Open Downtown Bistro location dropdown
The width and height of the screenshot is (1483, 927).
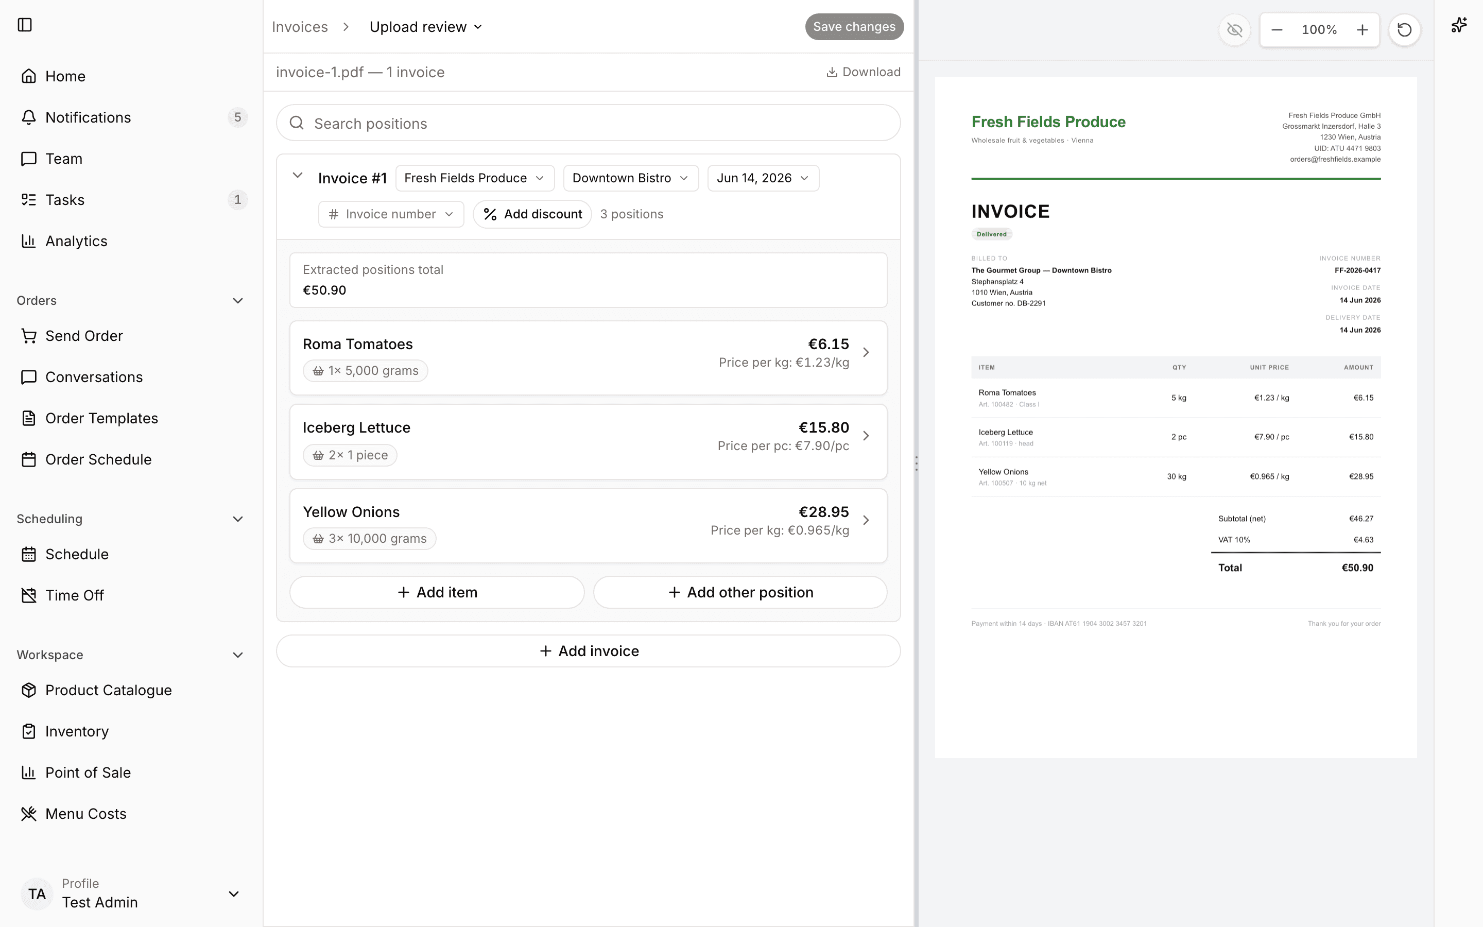point(631,178)
